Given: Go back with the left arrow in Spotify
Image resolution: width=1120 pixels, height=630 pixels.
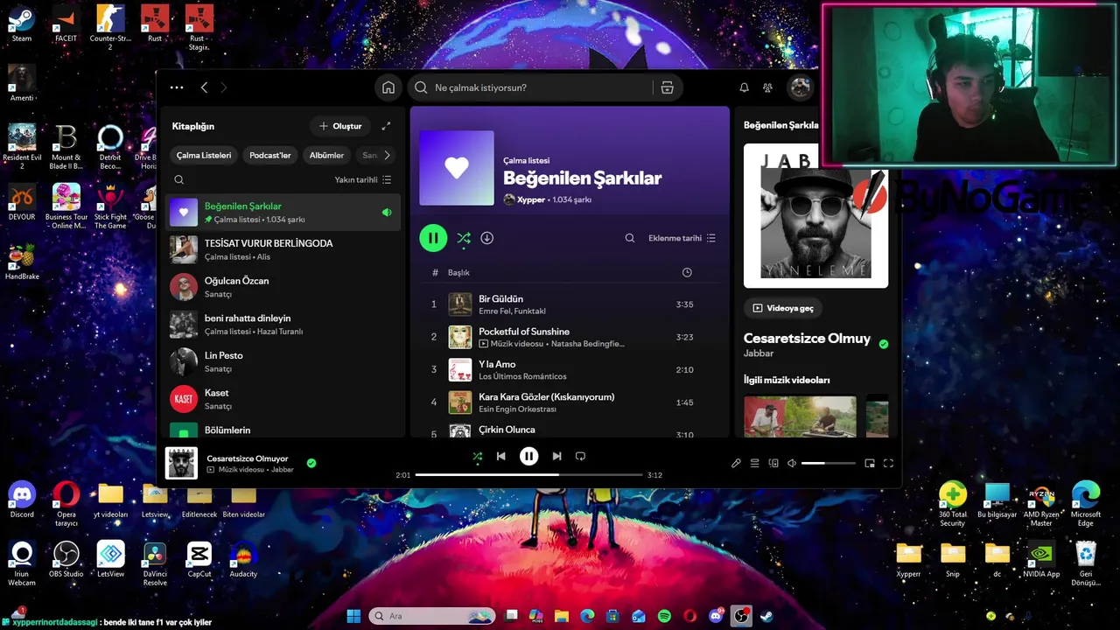Looking at the screenshot, I should coord(204,87).
